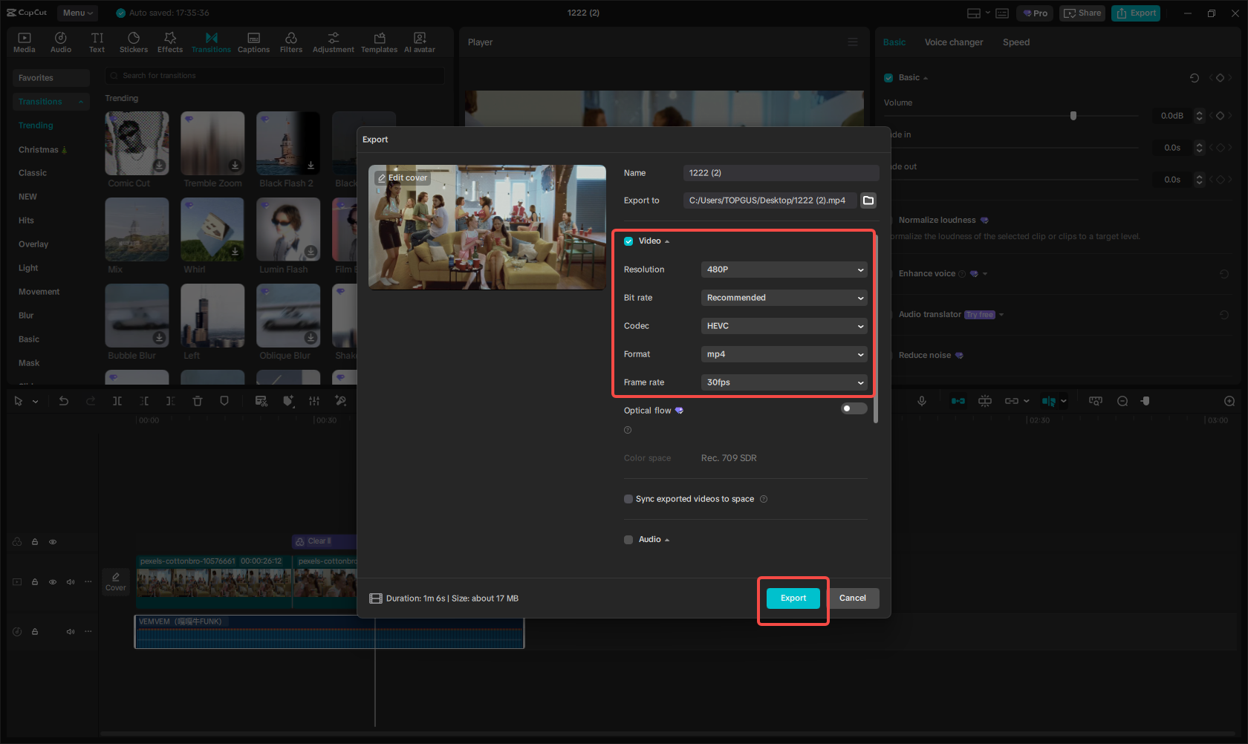
Task: Open the Stickers panel
Action: [x=134, y=42]
